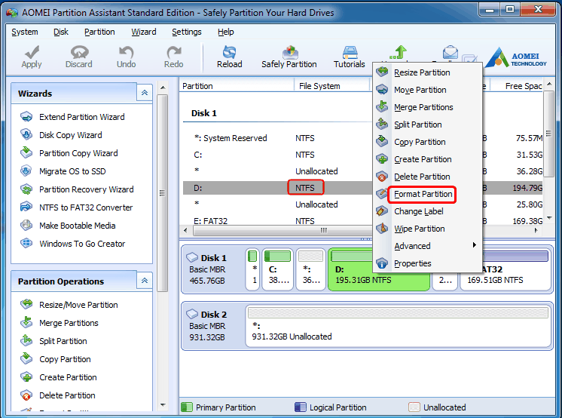Click the Windows To Go Creator icon
Viewport: 562px width, 418px height.
coord(26,244)
